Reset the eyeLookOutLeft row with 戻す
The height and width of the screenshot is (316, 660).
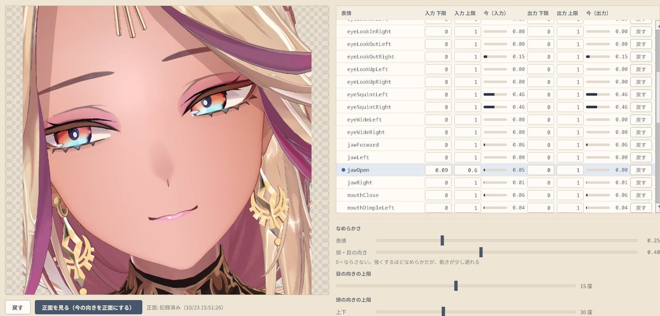641,44
